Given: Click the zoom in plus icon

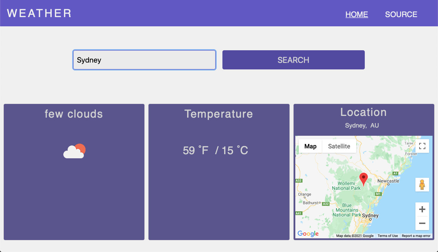Looking at the screenshot, I should pos(422,209).
